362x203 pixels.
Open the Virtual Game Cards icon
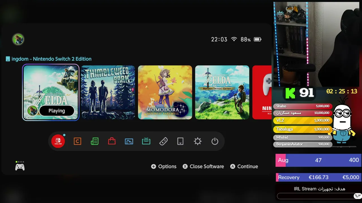pyautogui.click(x=180, y=141)
